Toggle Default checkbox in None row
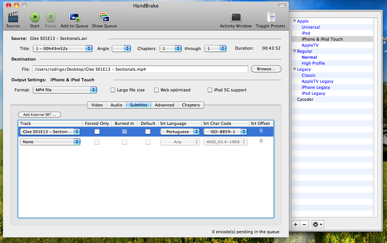This screenshot has height=243, width=387. click(148, 142)
